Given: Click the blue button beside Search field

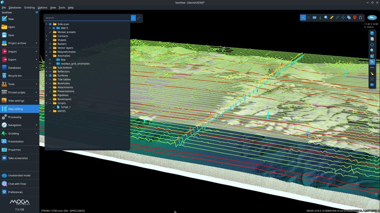Looking at the screenshot, I should tap(133, 18).
